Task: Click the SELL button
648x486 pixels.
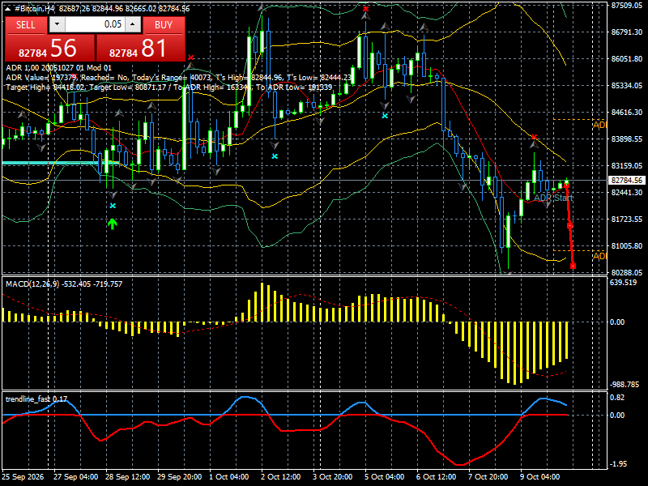Action: point(26,25)
